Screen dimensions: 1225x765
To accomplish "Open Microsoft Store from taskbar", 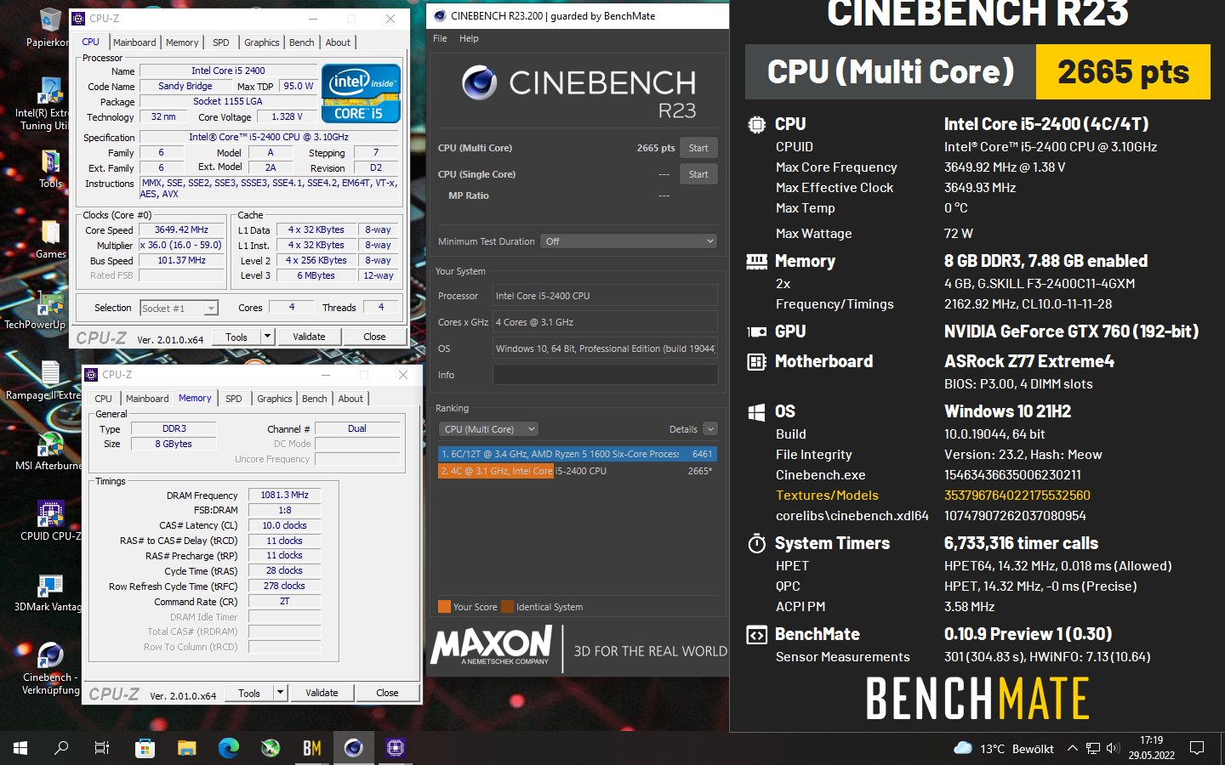I will coord(145,748).
